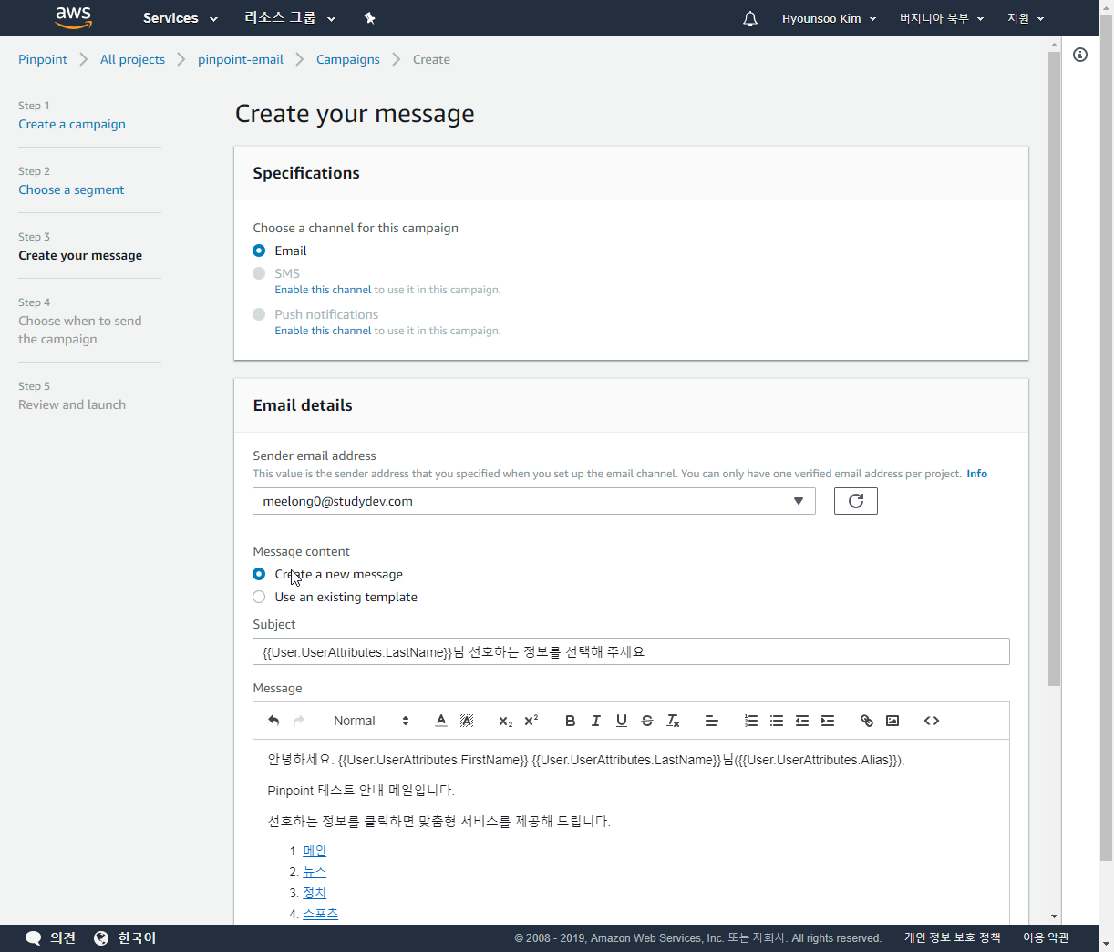Viewport: 1114px width, 952px height.
Task: Insert a bulleted list
Action: point(777,721)
